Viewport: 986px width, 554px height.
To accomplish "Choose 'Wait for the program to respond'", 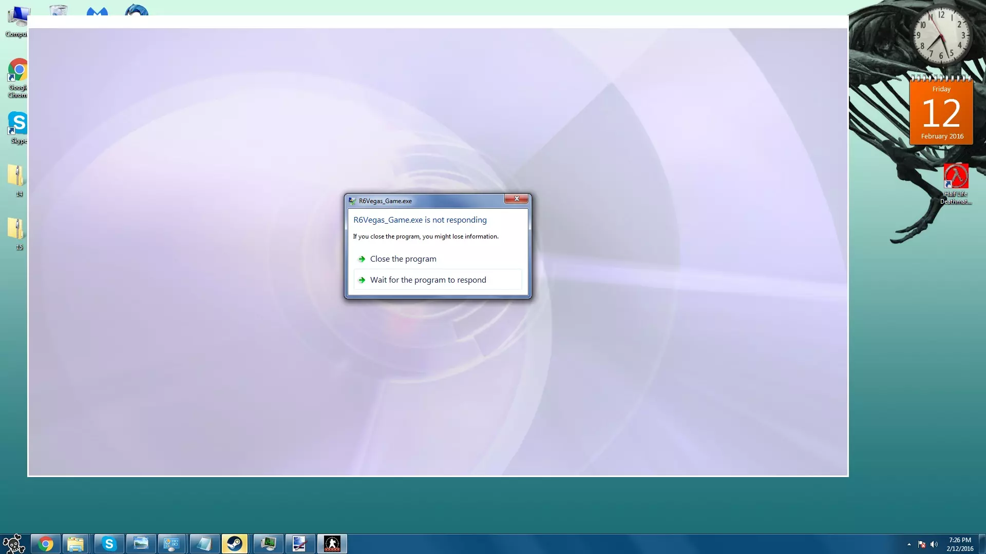I will [428, 280].
